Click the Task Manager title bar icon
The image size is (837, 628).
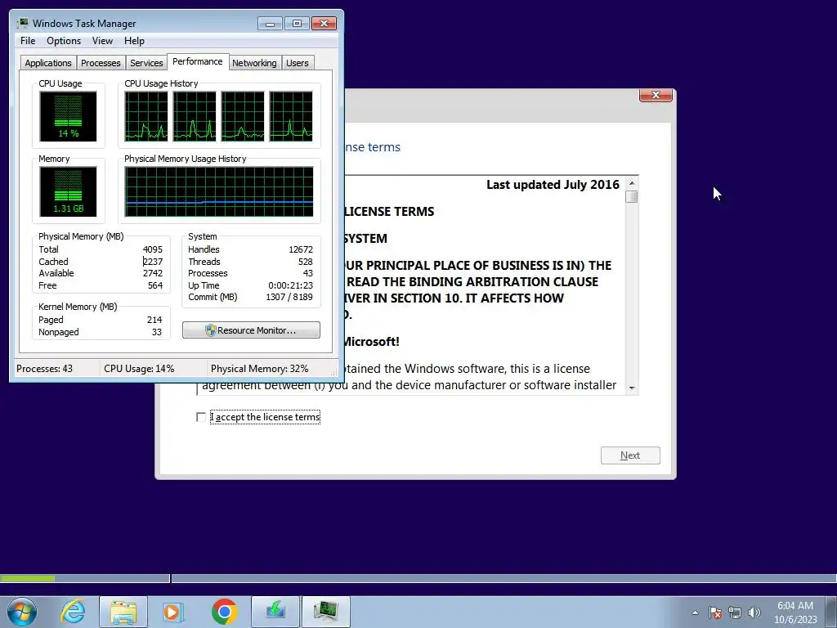23,23
